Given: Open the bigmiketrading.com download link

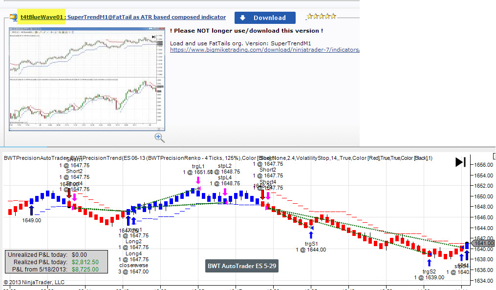Looking at the screenshot, I should click(264, 50).
